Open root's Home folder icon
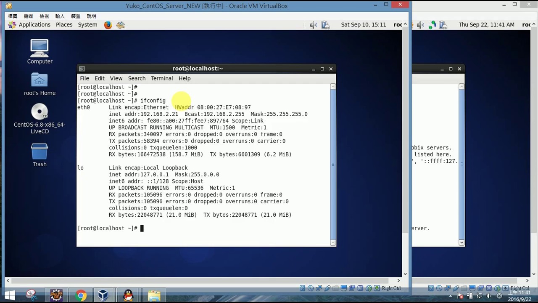538x303 pixels. 40,84
